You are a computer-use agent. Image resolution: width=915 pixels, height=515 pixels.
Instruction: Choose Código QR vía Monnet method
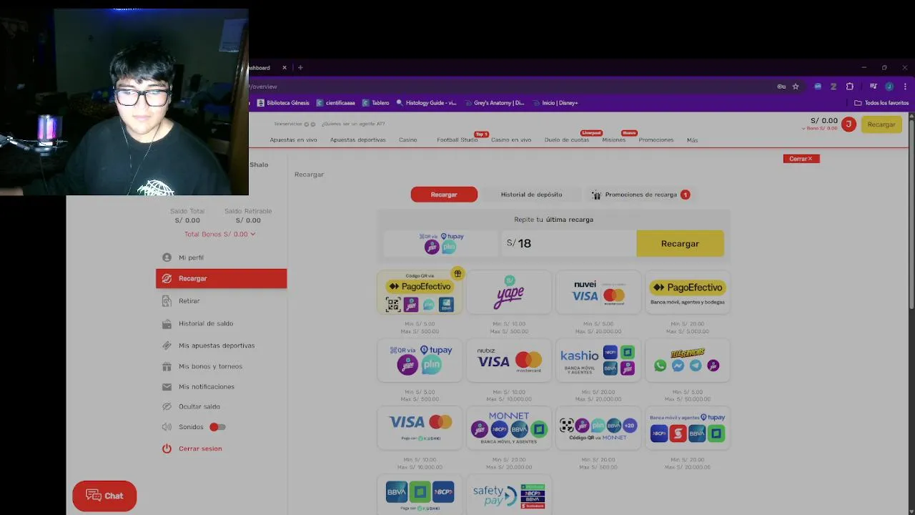click(598, 428)
